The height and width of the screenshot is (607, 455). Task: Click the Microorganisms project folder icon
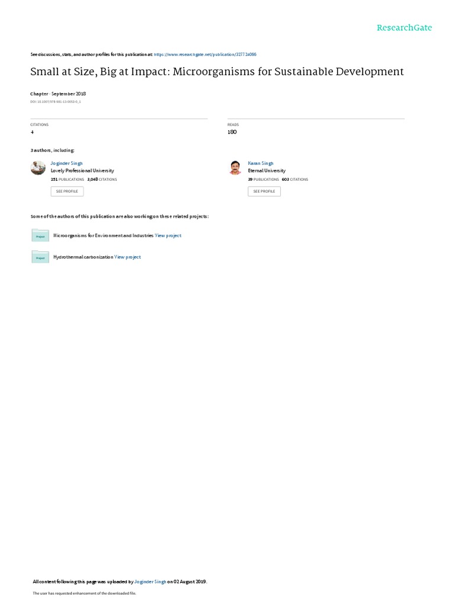40,235
